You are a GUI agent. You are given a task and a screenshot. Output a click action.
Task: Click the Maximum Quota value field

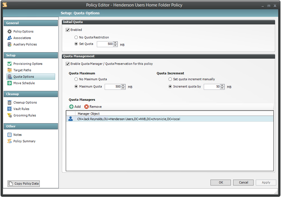click(113, 87)
